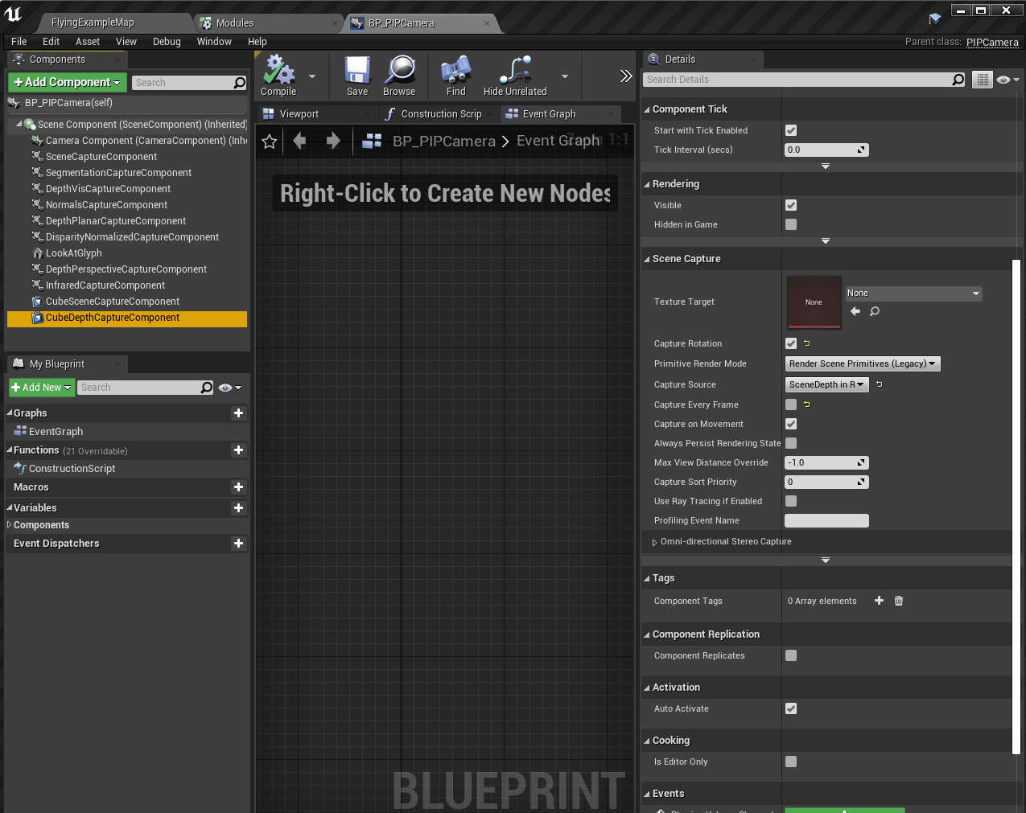Screen dimensions: 1026x813
Task: Switch to the Viewport tab
Action: click(x=299, y=114)
